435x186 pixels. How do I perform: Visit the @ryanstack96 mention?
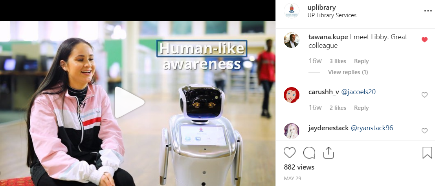pos(372,128)
